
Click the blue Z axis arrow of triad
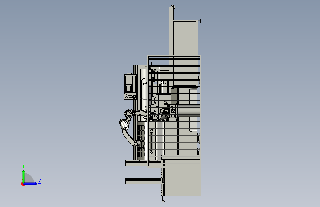(31, 183)
